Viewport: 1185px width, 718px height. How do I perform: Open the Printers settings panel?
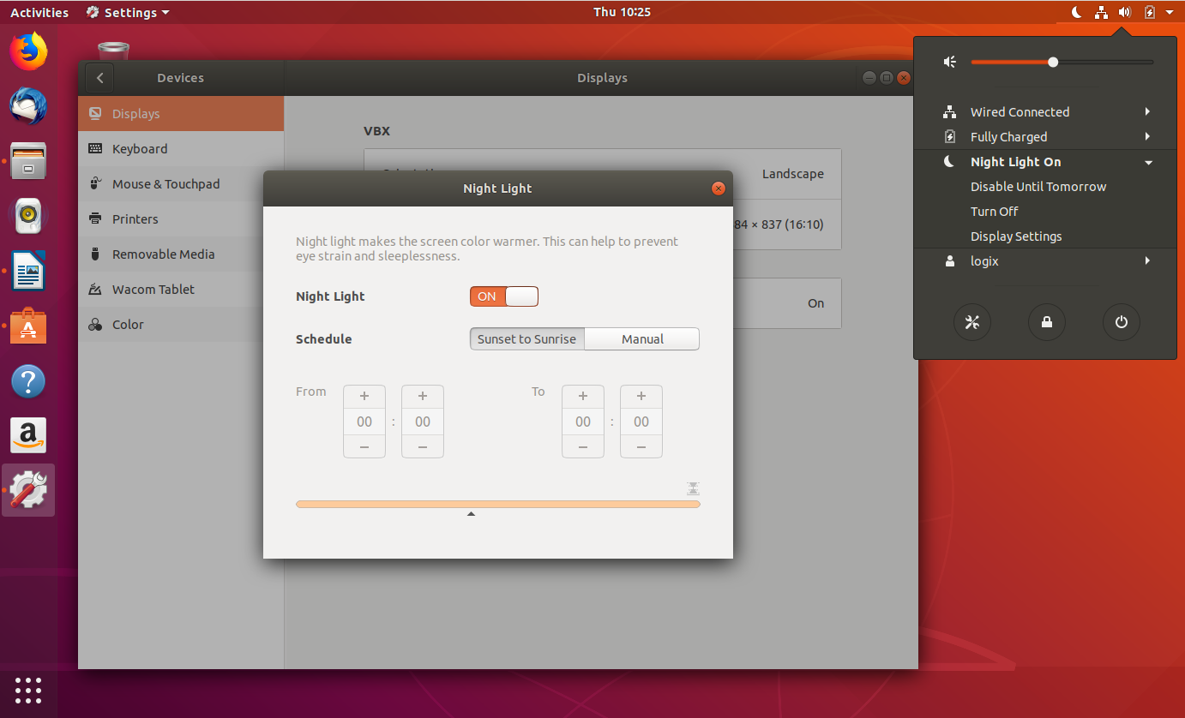click(135, 218)
